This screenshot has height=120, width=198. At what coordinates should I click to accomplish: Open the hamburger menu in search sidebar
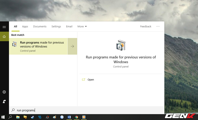[4, 27]
